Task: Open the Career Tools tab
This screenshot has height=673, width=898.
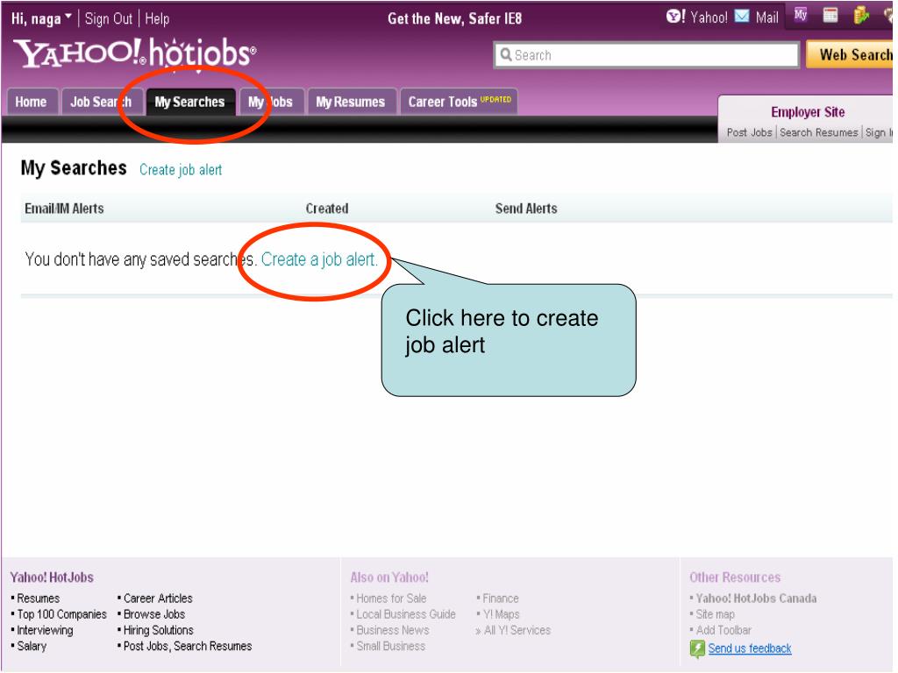Action: click(x=460, y=102)
